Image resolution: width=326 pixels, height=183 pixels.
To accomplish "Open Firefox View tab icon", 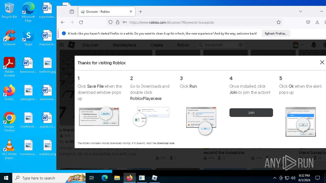I will (x=72, y=11).
